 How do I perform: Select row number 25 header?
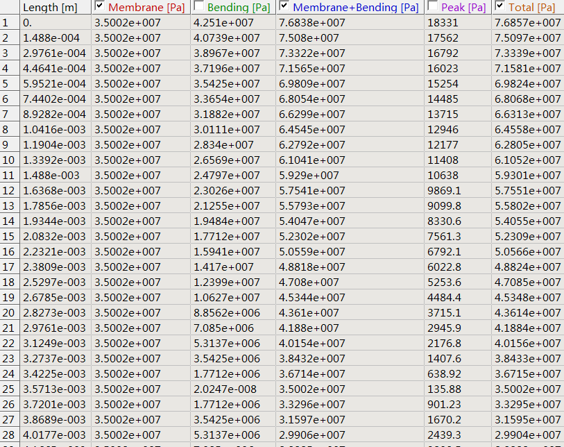pyautogui.click(x=9, y=389)
